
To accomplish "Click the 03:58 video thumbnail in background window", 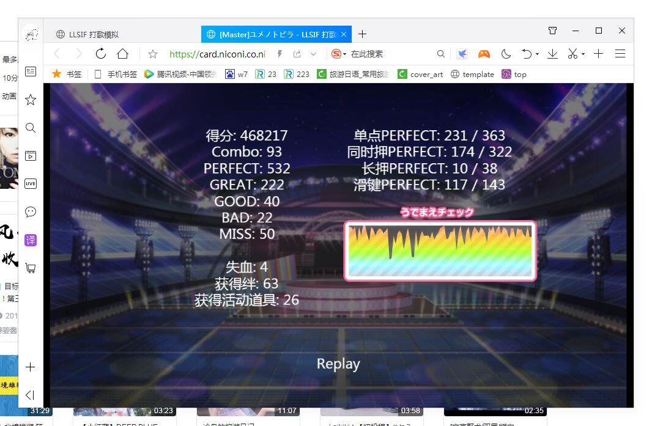I will point(372,411).
